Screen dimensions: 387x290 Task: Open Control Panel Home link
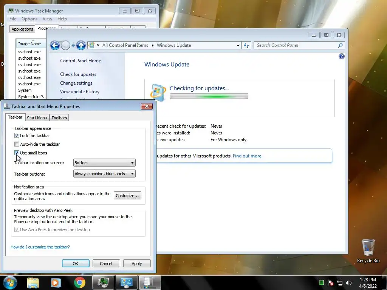[x=80, y=61]
